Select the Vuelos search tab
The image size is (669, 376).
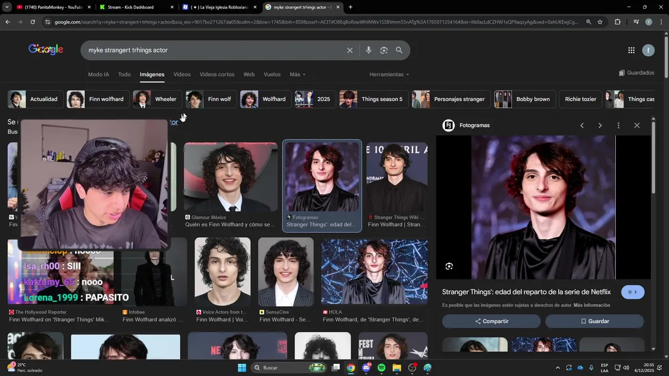click(x=272, y=75)
